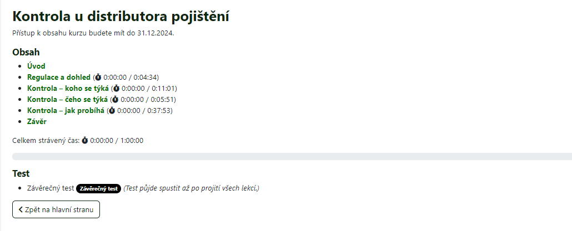Go back with Zpět na hlavní stranu
Image resolution: width=572 pixels, height=231 pixels.
(x=56, y=209)
